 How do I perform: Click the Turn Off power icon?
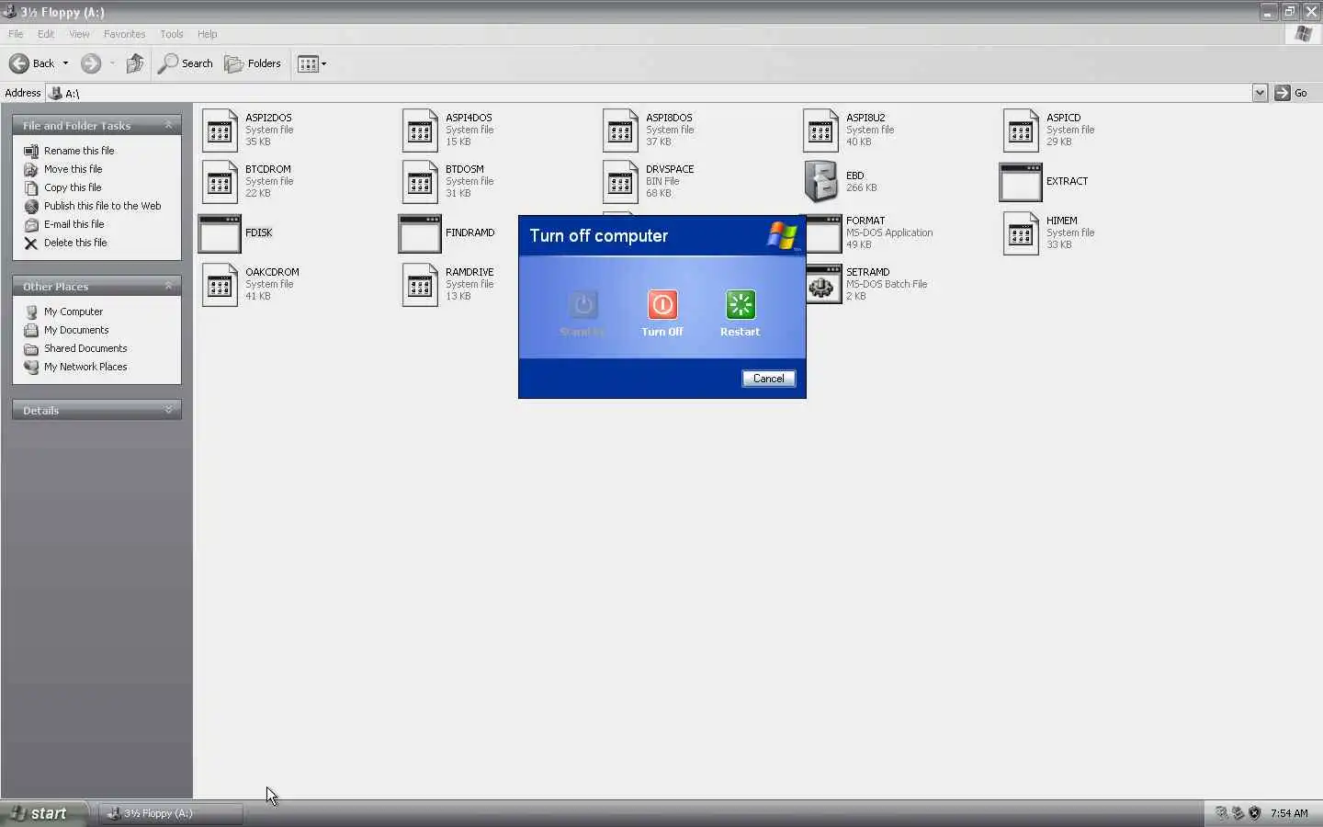[662, 305]
